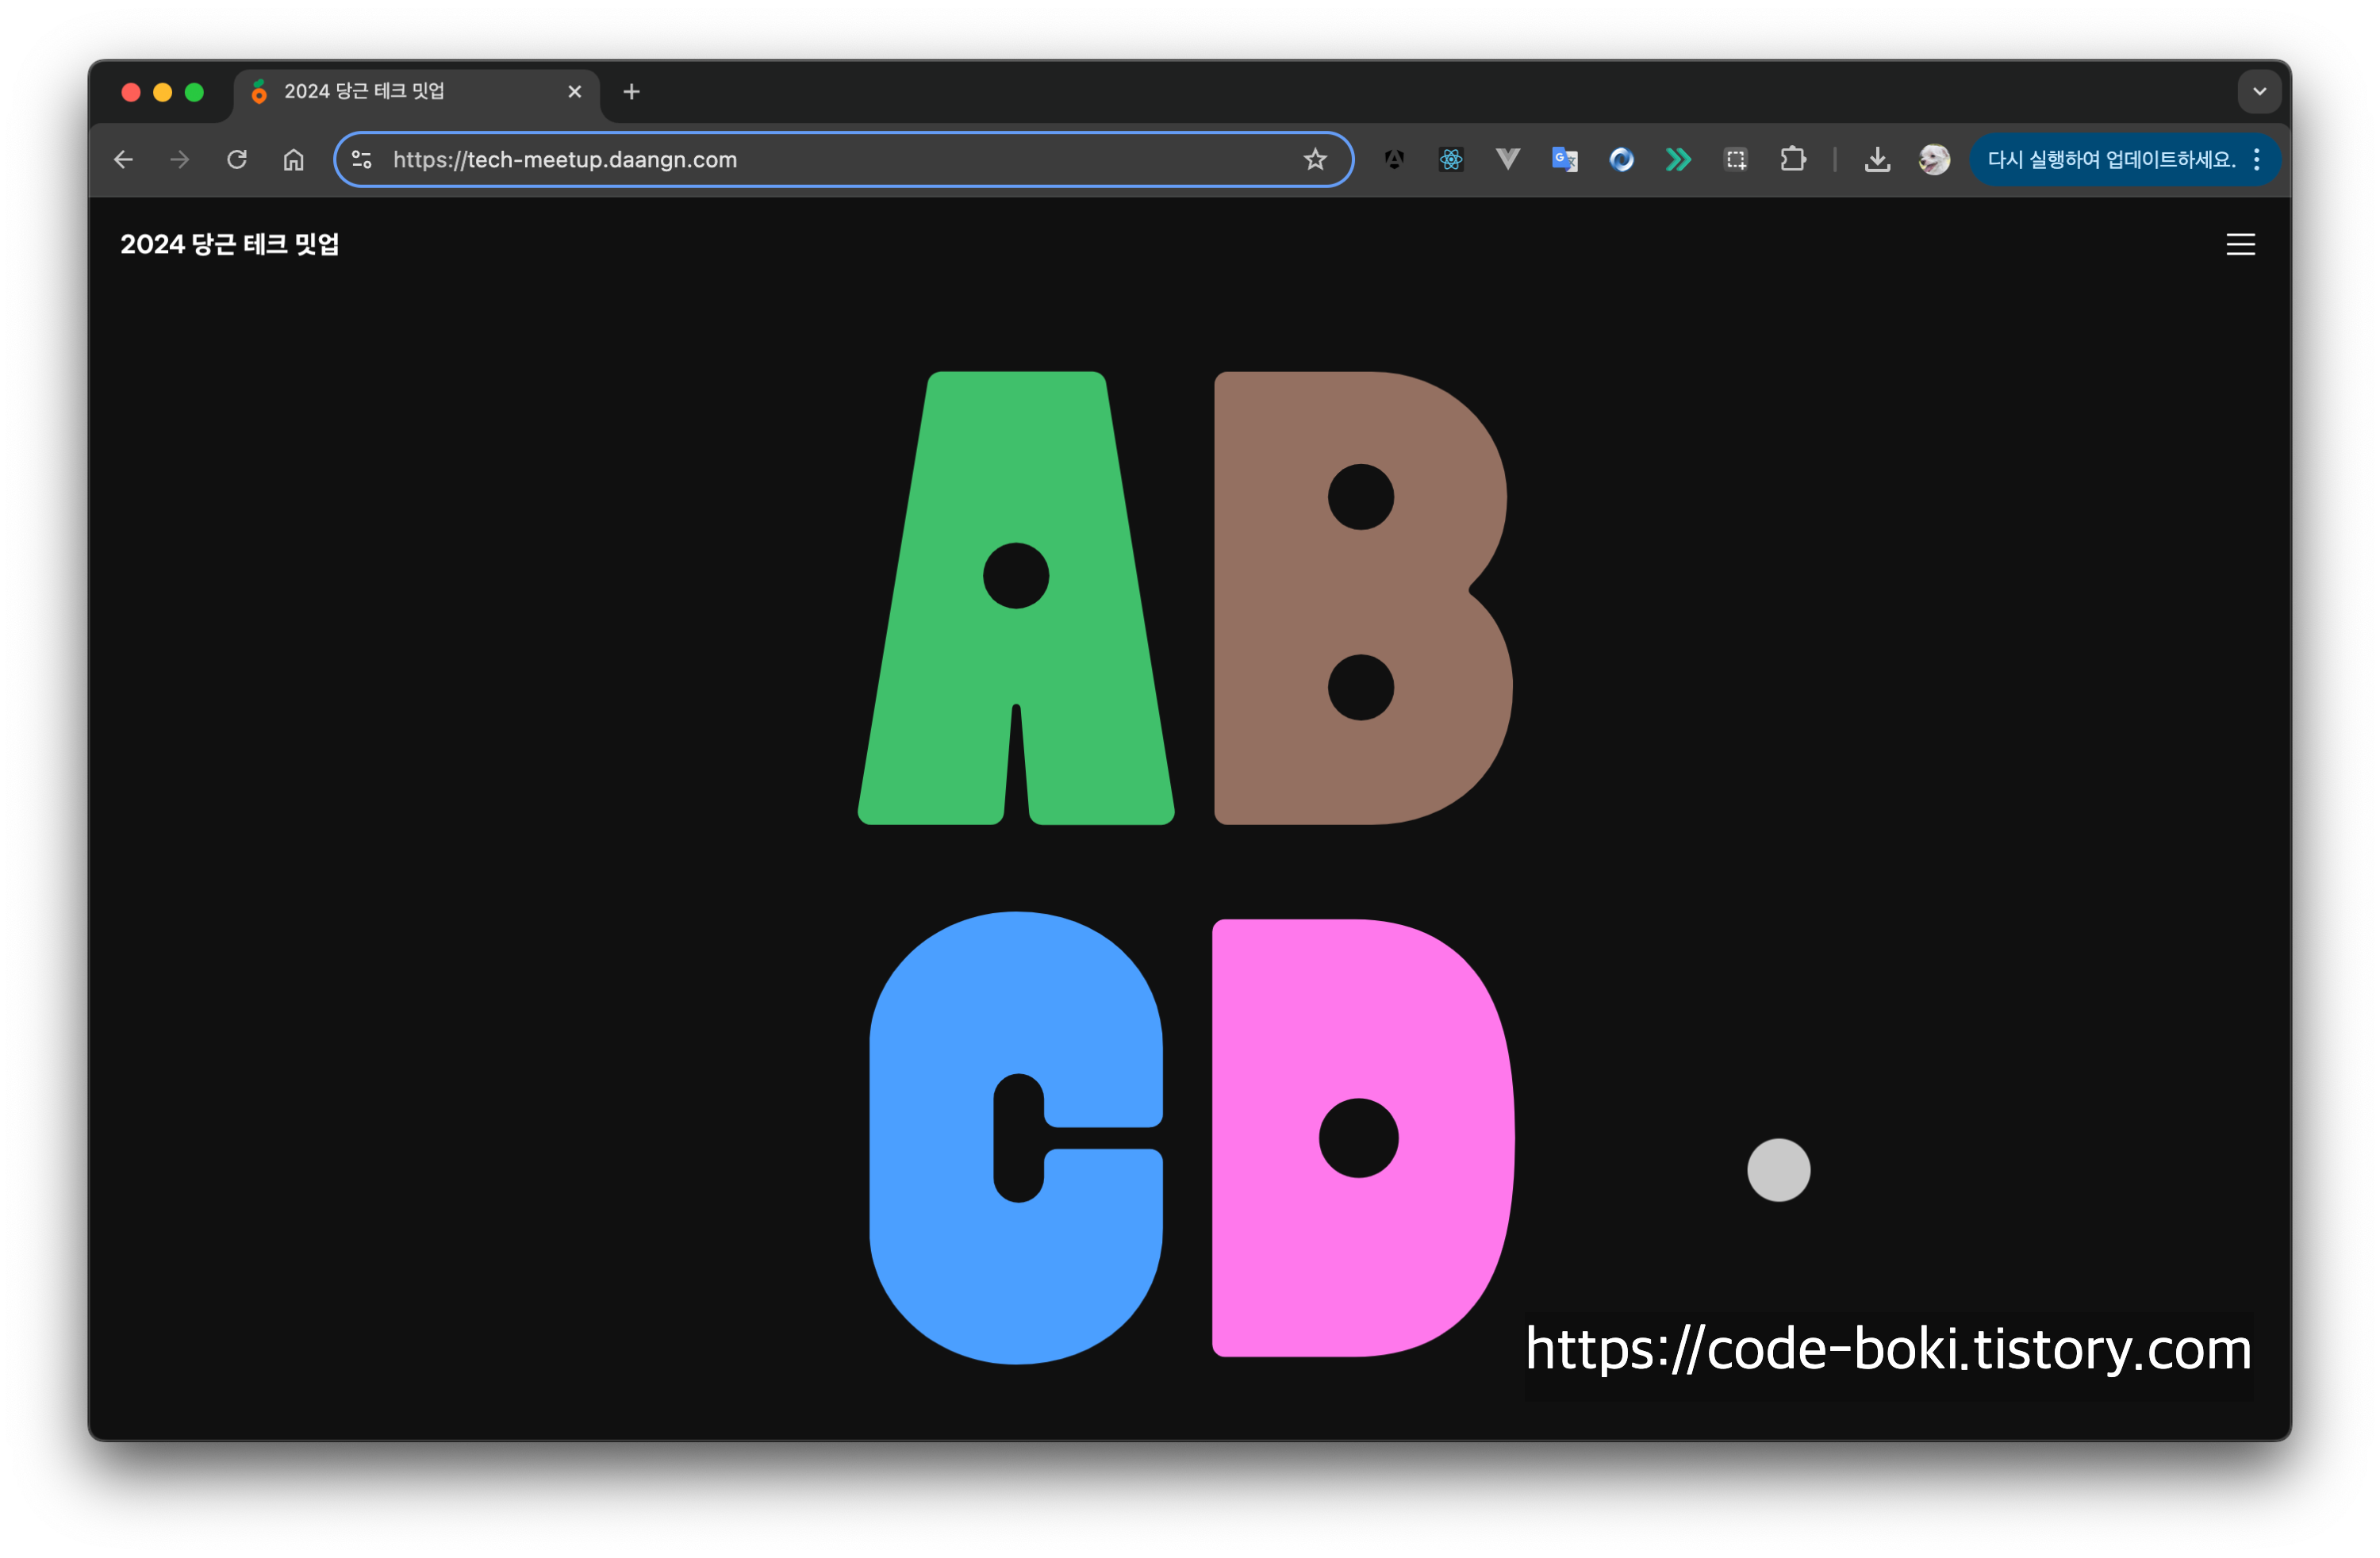Activate the screen capture selection extension
The height and width of the screenshot is (1558, 2380).
point(1736,159)
